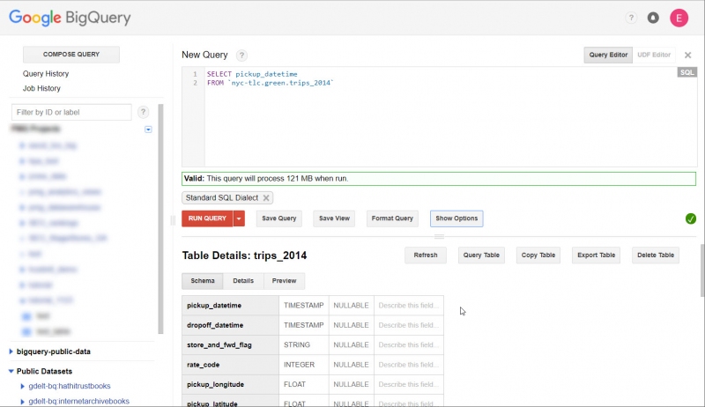Add description for store_and_fwd_flag field
Viewport: 705px width, 407px height.
tap(409, 345)
